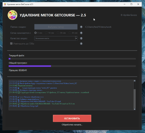Click the GC colorful logo icon
145x133 pixels.
tap(12, 15)
